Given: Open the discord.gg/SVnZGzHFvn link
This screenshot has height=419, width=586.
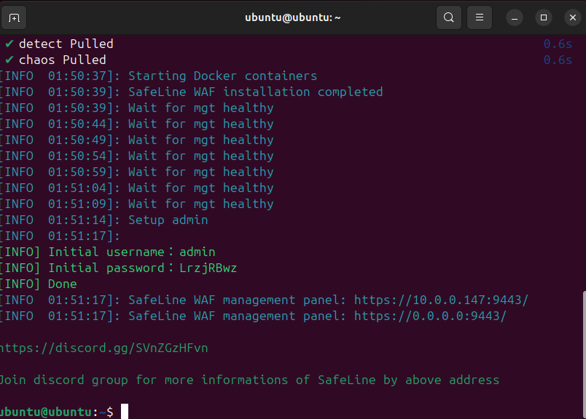Looking at the screenshot, I should (x=104, y=348).
